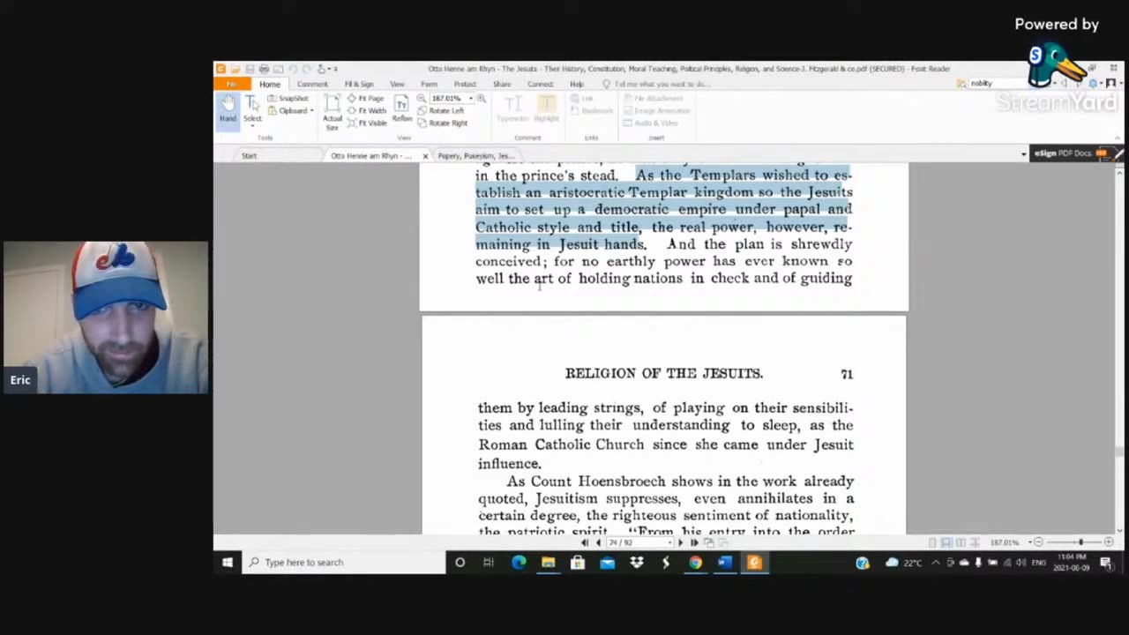Viewport: 1129px width, 635px height.
Task: Open the 187.01% zoom level dropdown
Action: (470, 99)
